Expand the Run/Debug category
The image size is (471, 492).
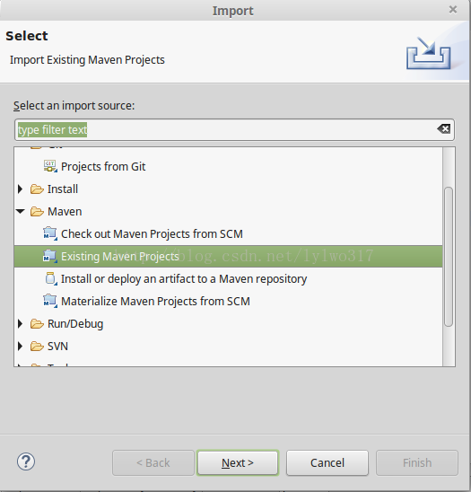pyautogui.click(x=21, y=323)
